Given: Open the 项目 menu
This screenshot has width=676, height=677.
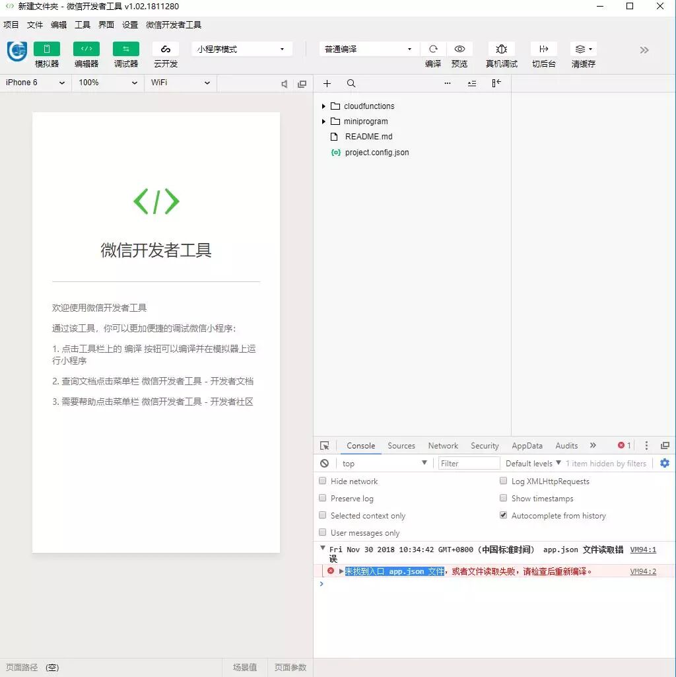Looking at the screenshot, I should 11,25.
